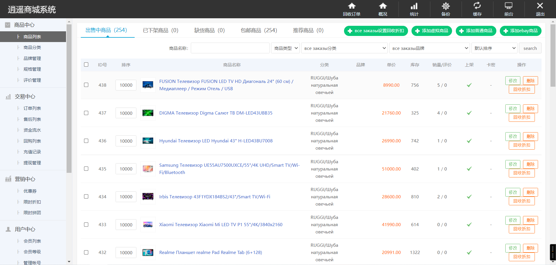
Task: Click 修改 for product 438
Action: tap(513, 81)
